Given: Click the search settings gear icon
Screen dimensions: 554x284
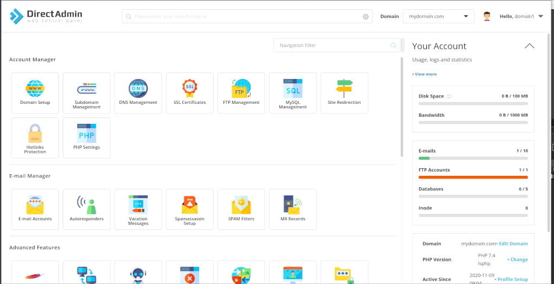Looking at the screenshot, I should click(366, 17).
